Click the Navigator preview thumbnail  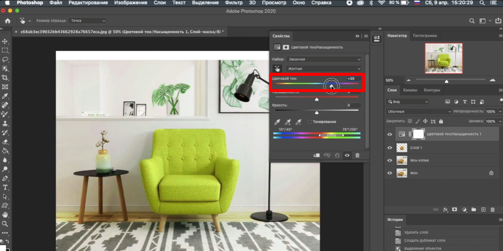[444, 58]
